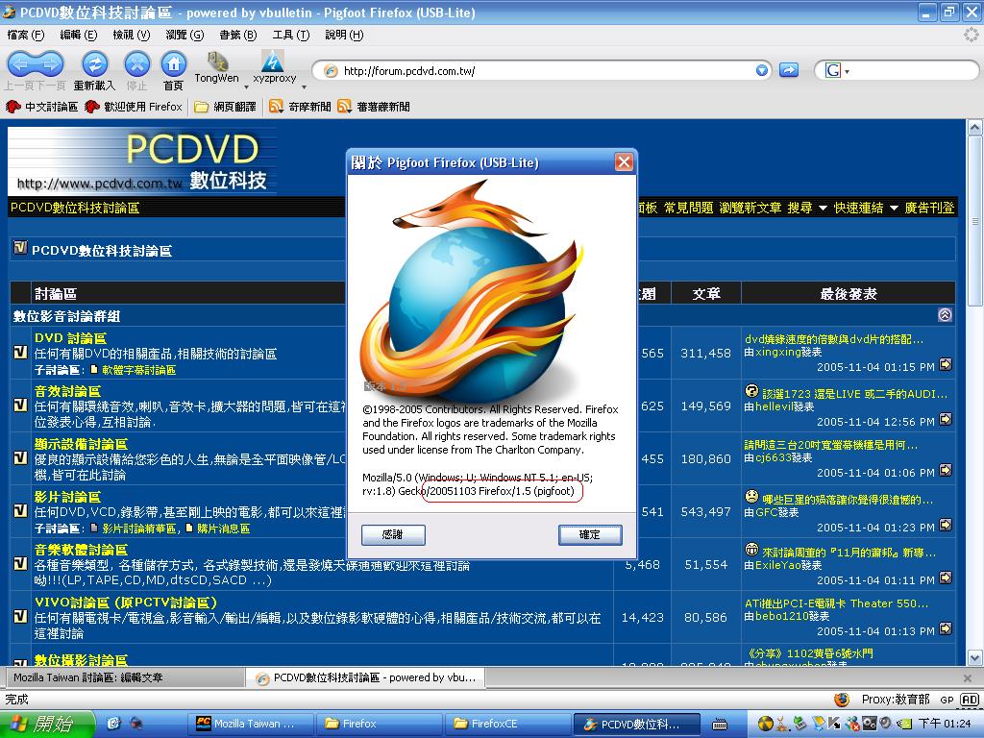The width and height of the screenshot is (984, 738).
Task: Click inside the Google search box
Action: 911,70
